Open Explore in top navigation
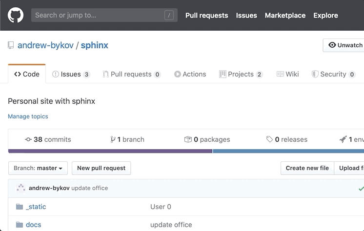Viewport: 364px width, 231px height. (325, 15)
